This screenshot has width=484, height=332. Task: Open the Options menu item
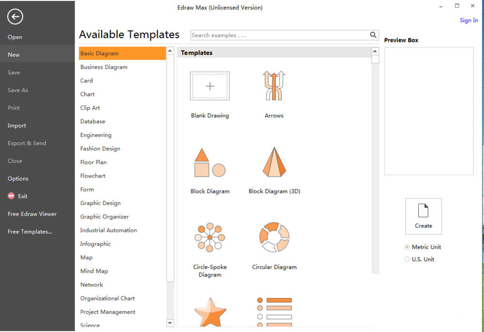tap(37, 179)
